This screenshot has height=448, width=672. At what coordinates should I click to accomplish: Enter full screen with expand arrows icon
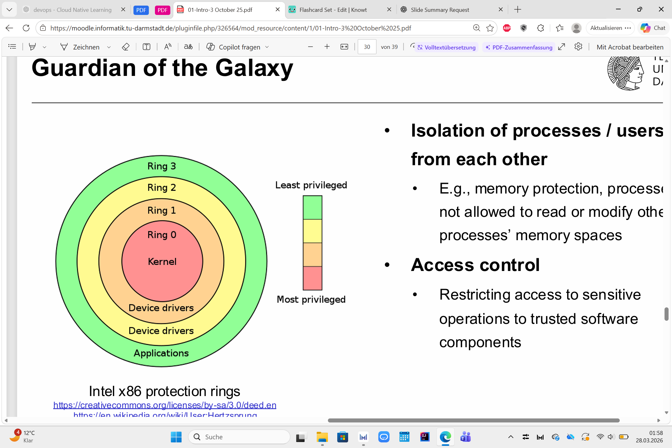[562, 47]
